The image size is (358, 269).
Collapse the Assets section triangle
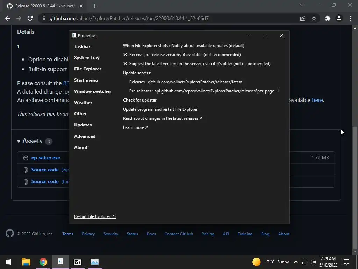point(19,142)
